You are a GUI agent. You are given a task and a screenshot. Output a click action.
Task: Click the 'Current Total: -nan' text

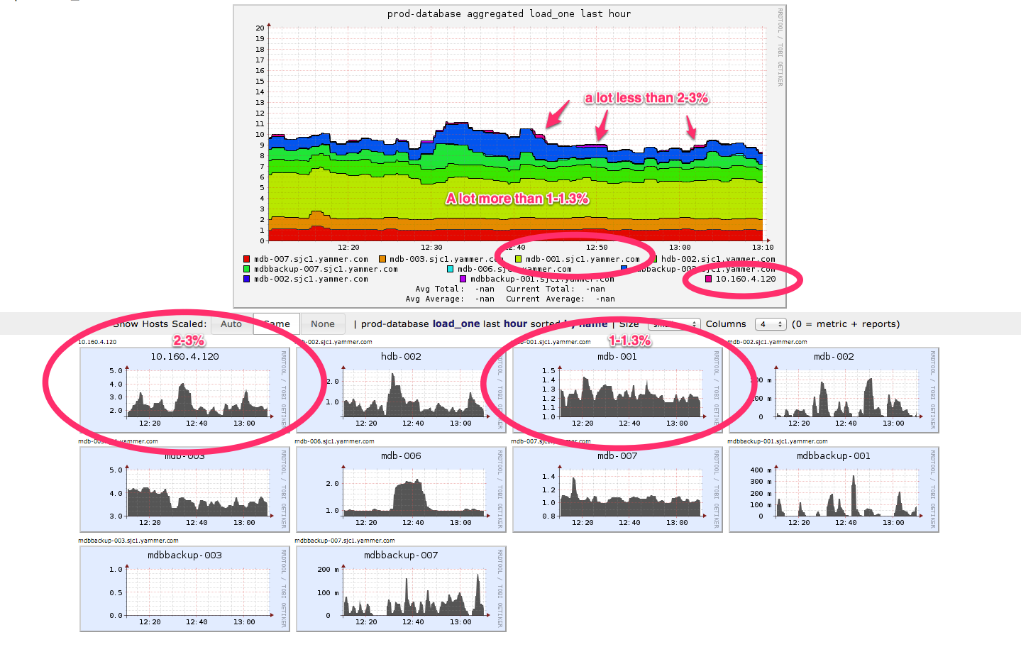tap(556, 289)
